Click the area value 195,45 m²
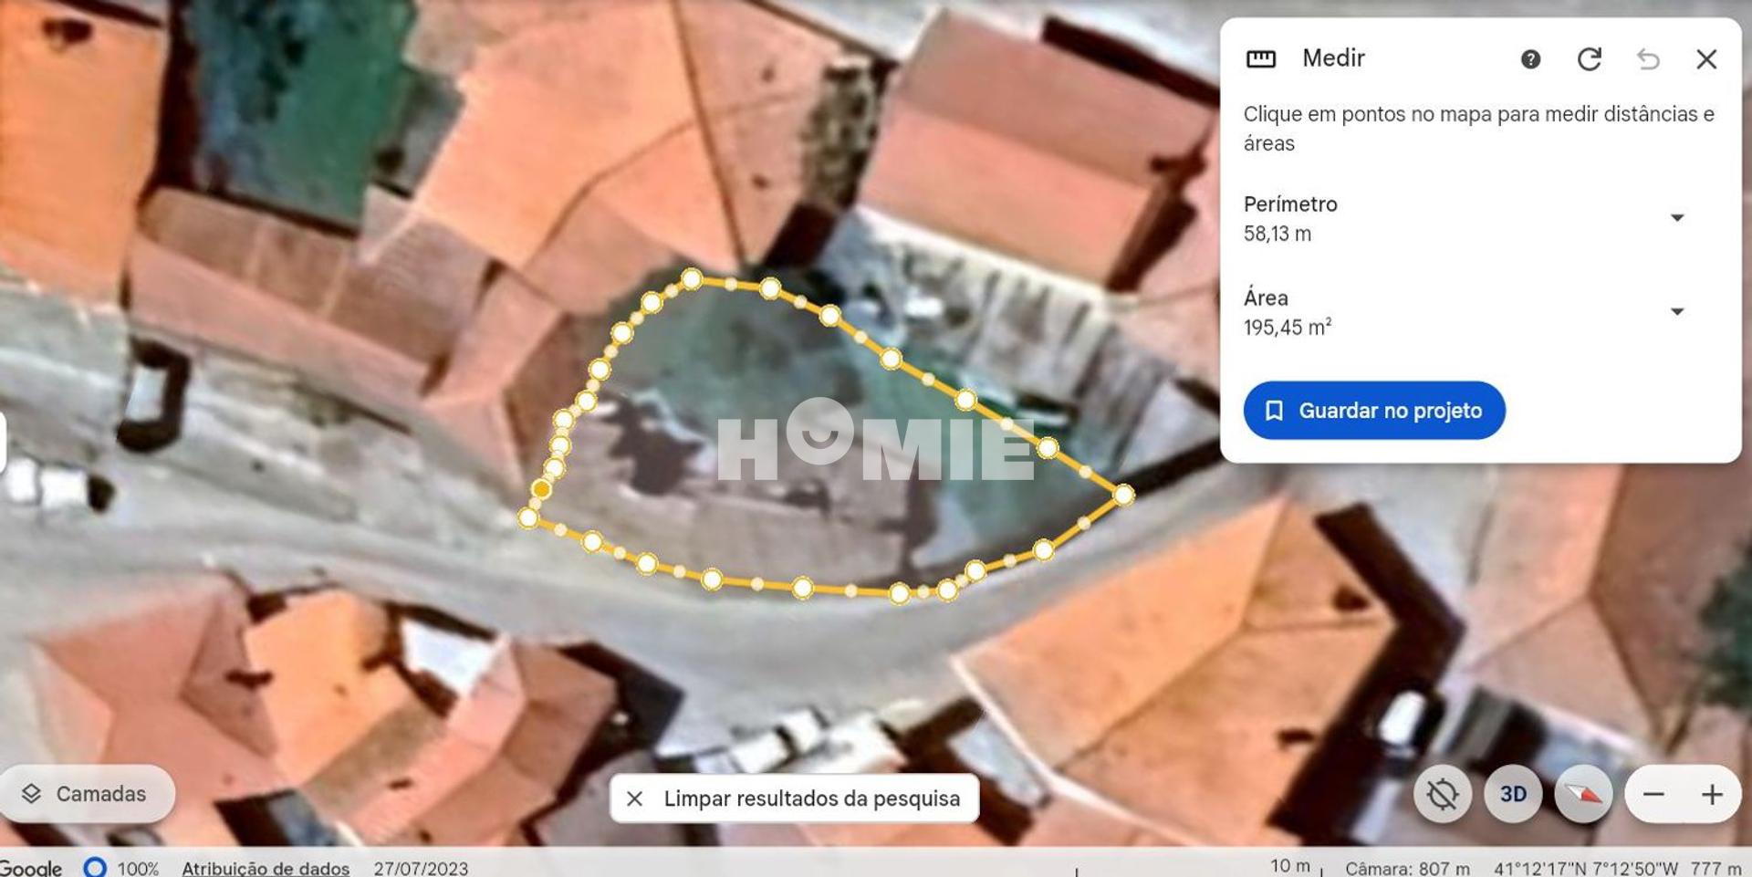This screenshot has height=877, width=1752. 1288,327
